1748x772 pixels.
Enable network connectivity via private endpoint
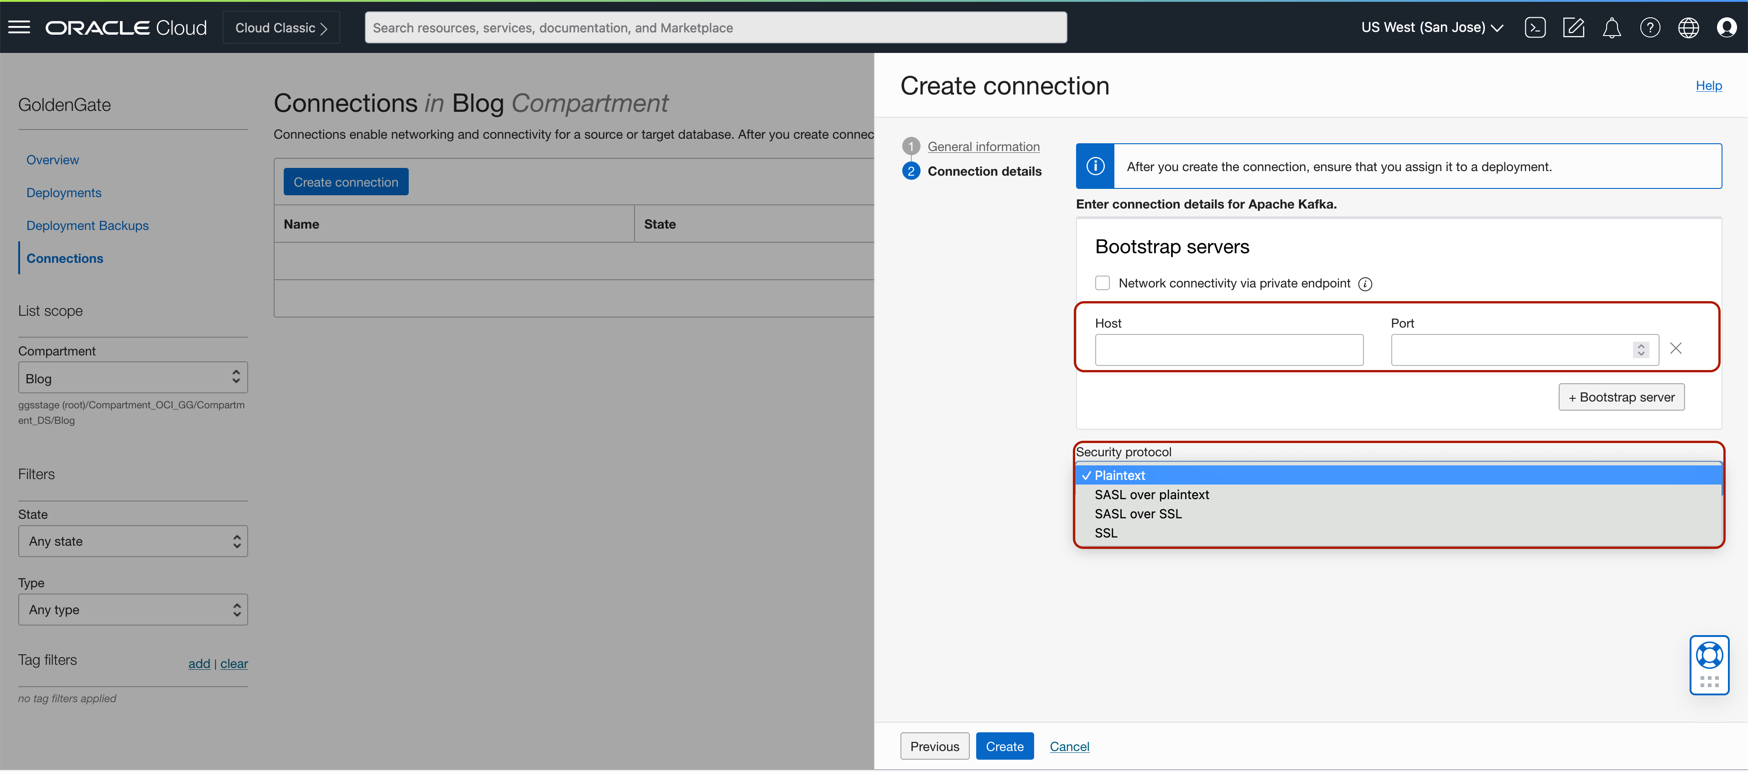[1103, 283]
